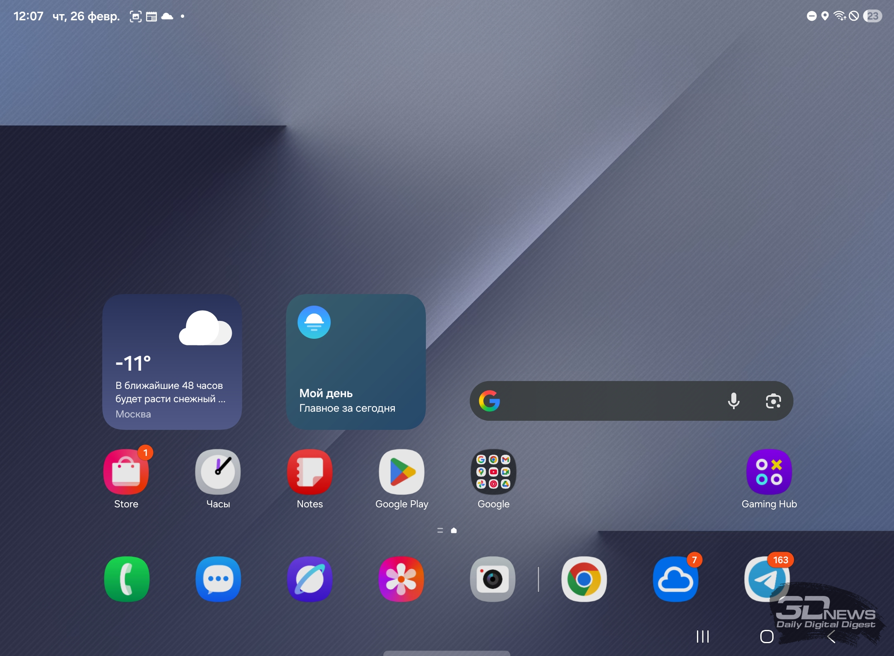Open the Moscow weather widget

[x=172, y=362]
